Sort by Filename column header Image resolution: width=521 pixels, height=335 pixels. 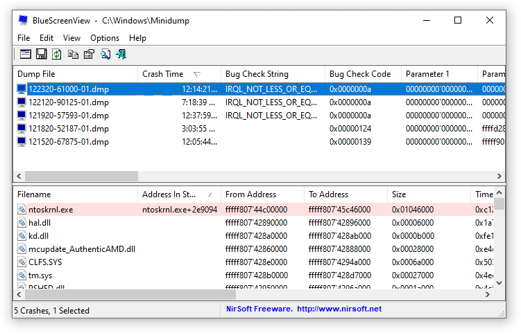click(x=76, y=194)
